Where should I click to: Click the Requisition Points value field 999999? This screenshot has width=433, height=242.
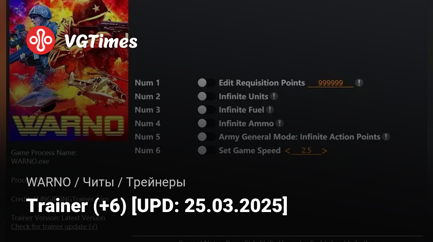point(331,83)
